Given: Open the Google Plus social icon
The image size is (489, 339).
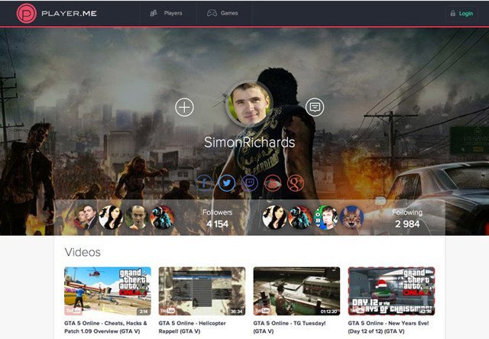Looking at the screenshot, I should click(x=296, y=182).
